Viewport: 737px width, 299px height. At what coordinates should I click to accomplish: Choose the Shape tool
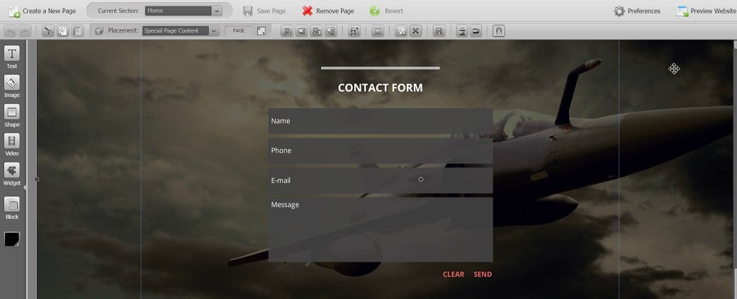point(12,113)
